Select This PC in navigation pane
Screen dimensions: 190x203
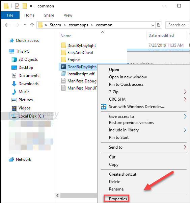pyautogui.click(x=23, y=51)
